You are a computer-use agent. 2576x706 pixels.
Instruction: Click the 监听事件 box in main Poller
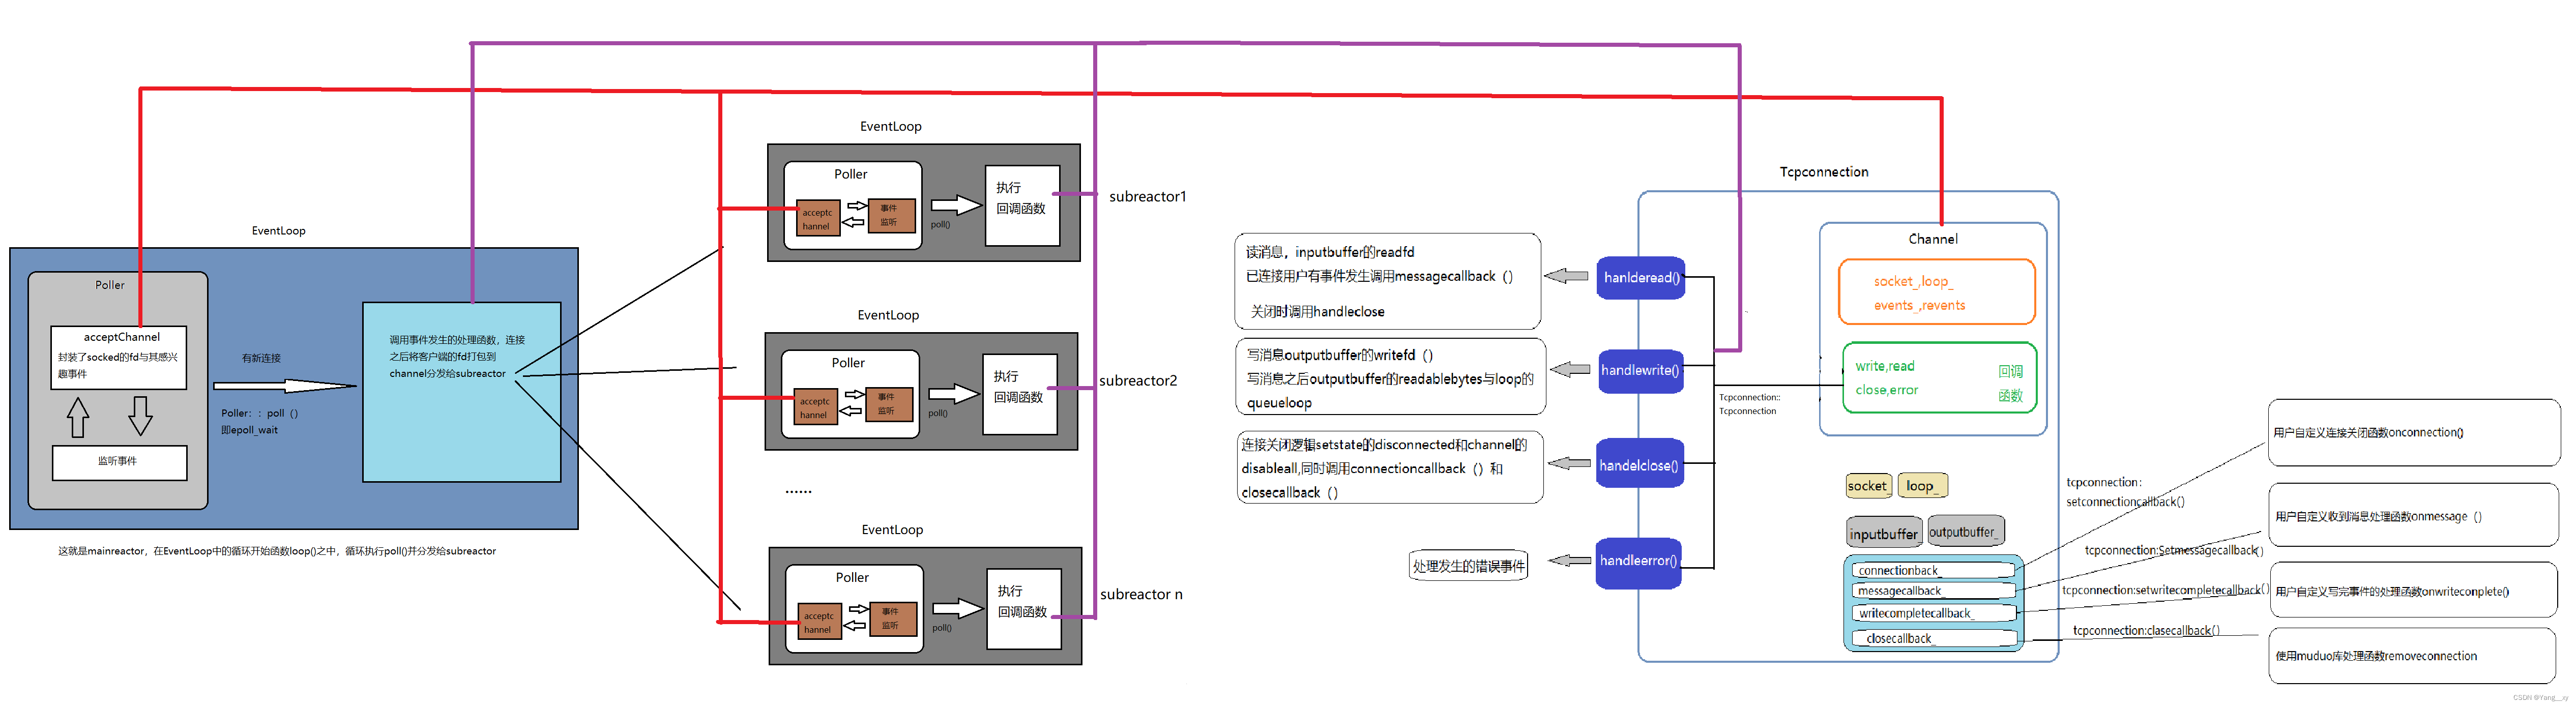(x=119, y=462)
